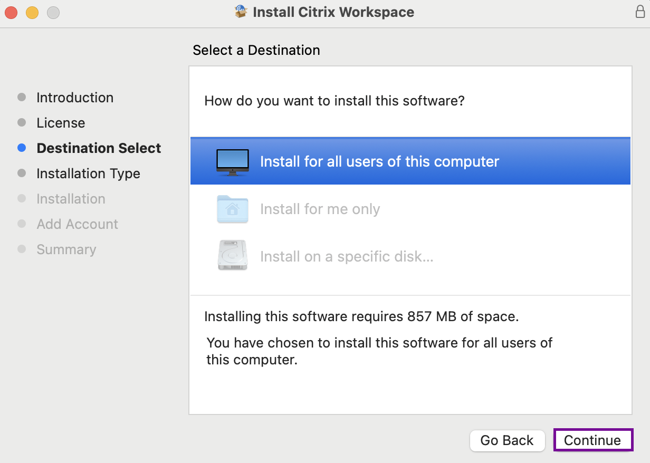The height and width of the screenshot is (463, 650).
Task: Choose the Install for me only option
Action: (x=410, y=209)
